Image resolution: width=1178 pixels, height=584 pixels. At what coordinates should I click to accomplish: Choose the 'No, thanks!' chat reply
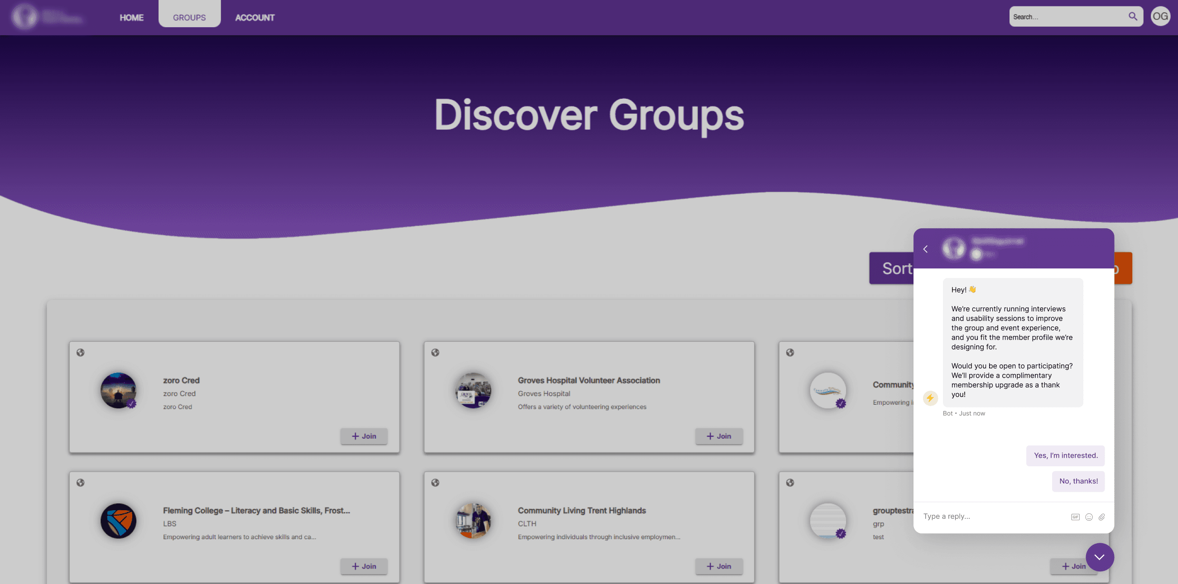(x=1078, y=481)
